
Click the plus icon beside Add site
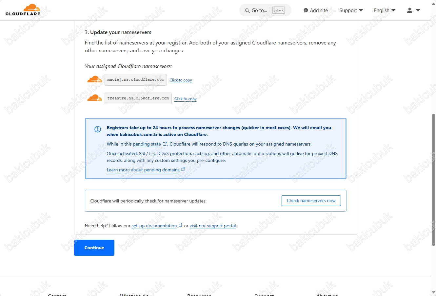(306, 10)
